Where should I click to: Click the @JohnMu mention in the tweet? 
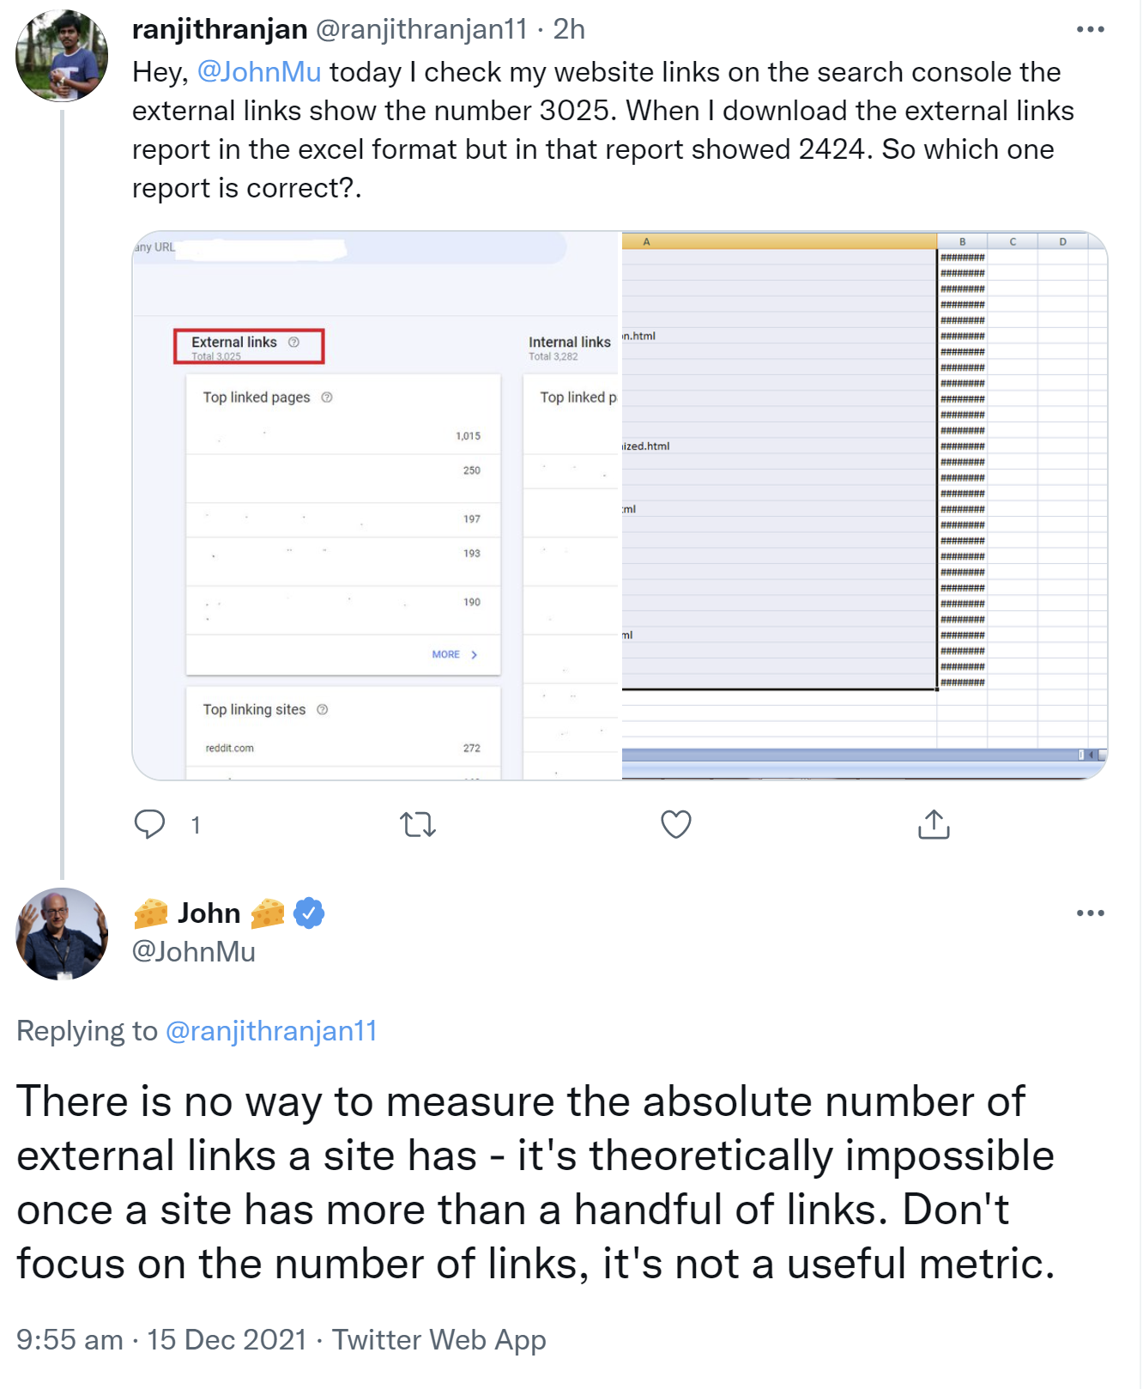[x=259, y=72]
